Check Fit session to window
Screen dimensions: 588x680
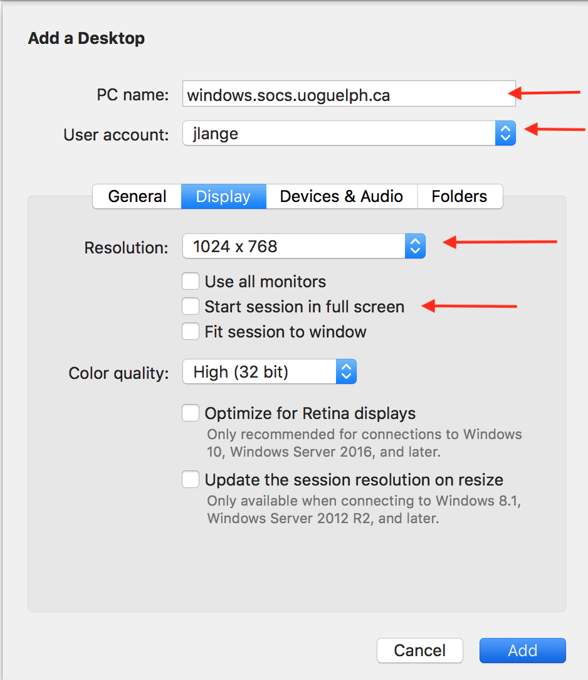pyautogui.click(x=191, y=331)
